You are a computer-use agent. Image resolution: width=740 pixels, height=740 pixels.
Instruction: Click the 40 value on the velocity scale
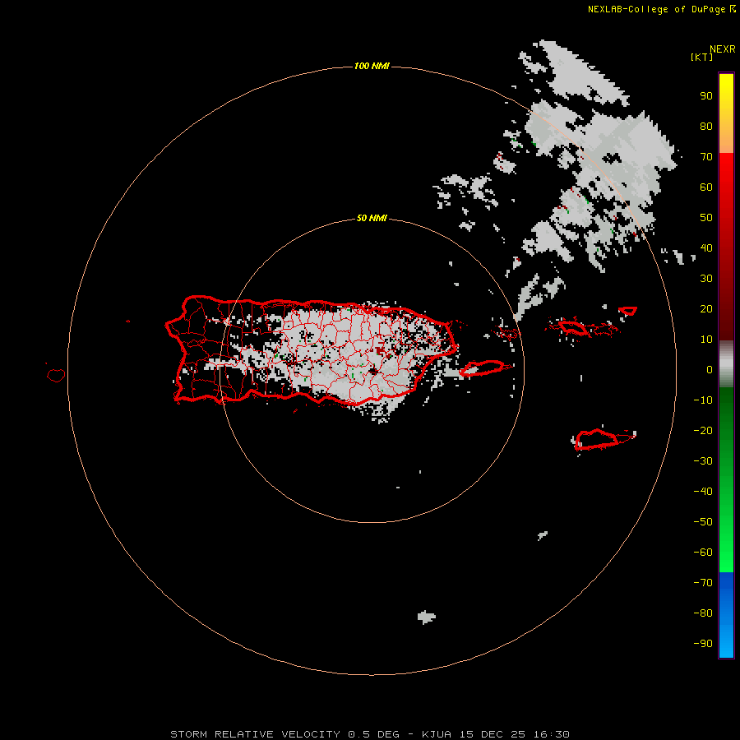[x=706, y=248]
